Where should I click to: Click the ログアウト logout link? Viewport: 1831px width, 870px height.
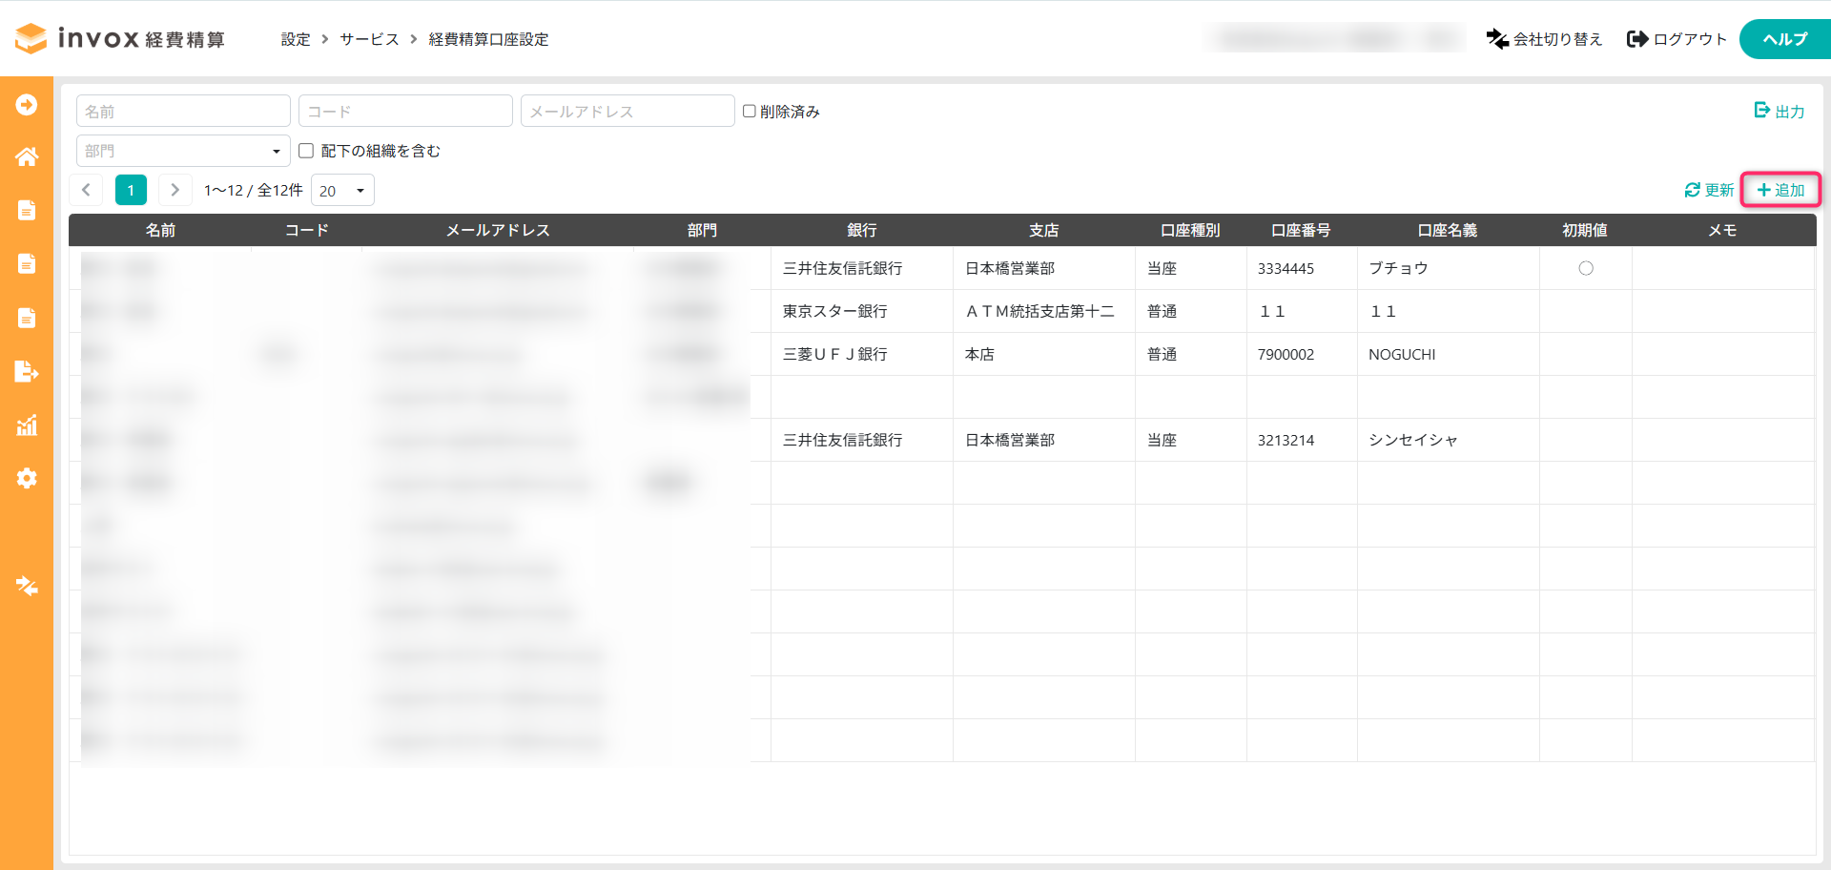pyautogui.click(x=1677, y=39)
